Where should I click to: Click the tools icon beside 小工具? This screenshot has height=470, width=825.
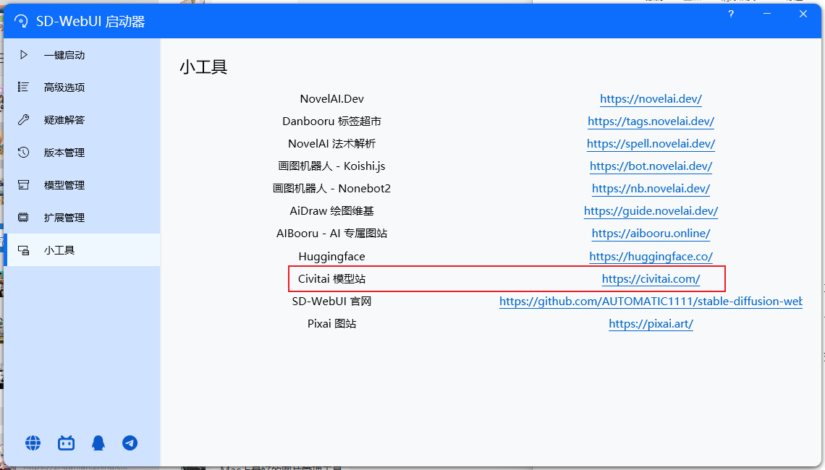[23, 250]
